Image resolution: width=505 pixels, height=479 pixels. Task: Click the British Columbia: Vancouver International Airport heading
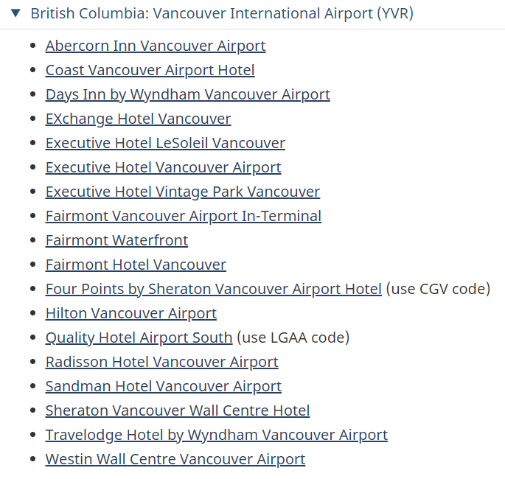pyautogui.click(x=222, y=13)
